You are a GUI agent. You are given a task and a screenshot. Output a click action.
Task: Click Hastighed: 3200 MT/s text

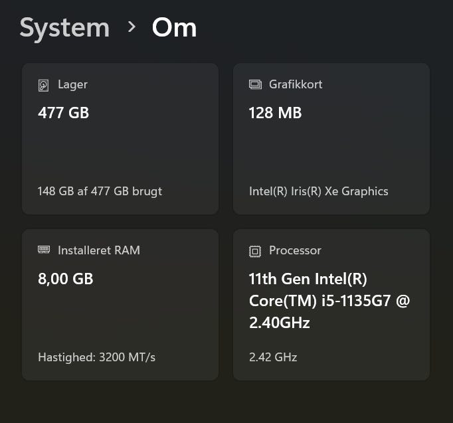pyautogui.click(x=96, y=357)
